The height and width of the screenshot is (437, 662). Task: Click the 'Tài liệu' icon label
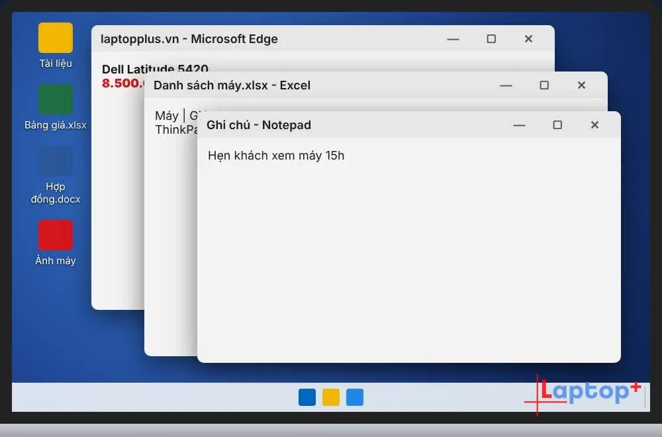[x=56, y=64]
